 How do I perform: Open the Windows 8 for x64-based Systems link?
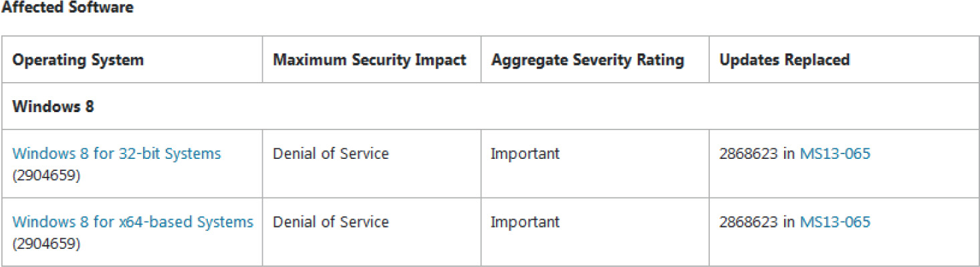132,222
